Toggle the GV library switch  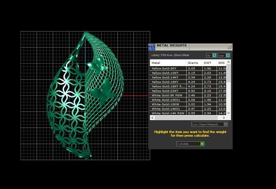pos(211,55)
